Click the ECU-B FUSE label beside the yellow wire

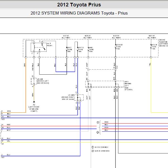[154, 47]
